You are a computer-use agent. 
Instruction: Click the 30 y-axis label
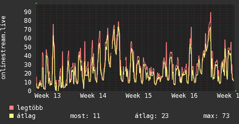[x=28, y=65]
